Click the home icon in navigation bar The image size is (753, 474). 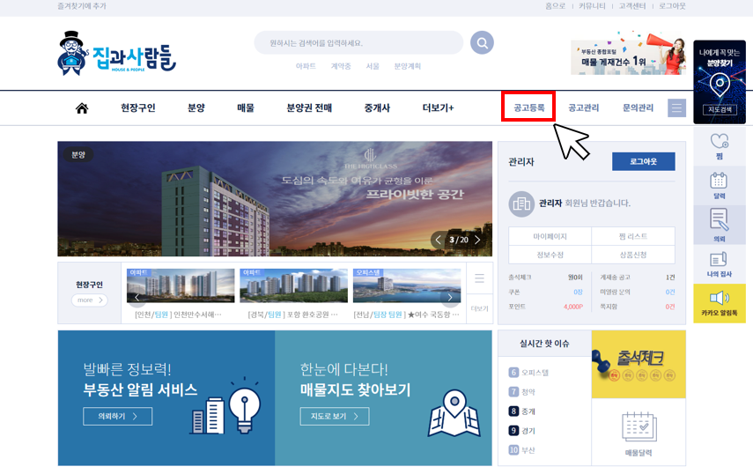coord(82,108)
